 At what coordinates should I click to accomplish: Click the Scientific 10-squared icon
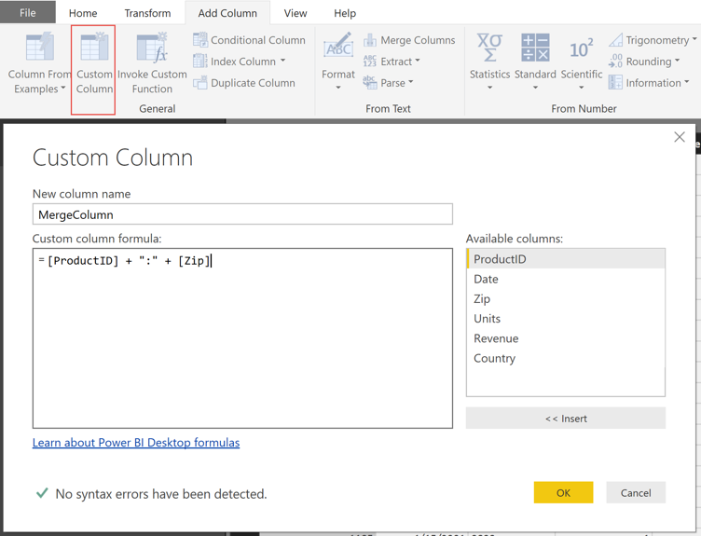tap(581, 48)
